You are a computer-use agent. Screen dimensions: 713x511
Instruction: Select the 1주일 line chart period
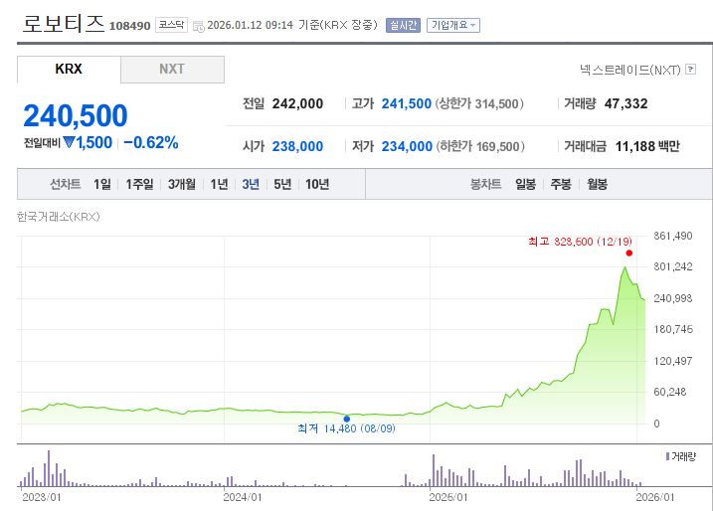point(139,184)
